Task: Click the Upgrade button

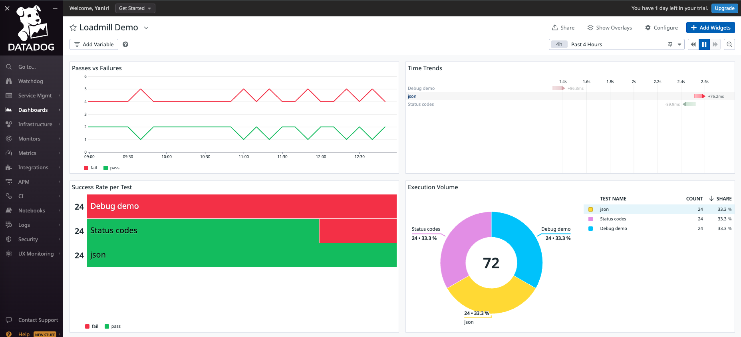Action: tap(724, 8)
